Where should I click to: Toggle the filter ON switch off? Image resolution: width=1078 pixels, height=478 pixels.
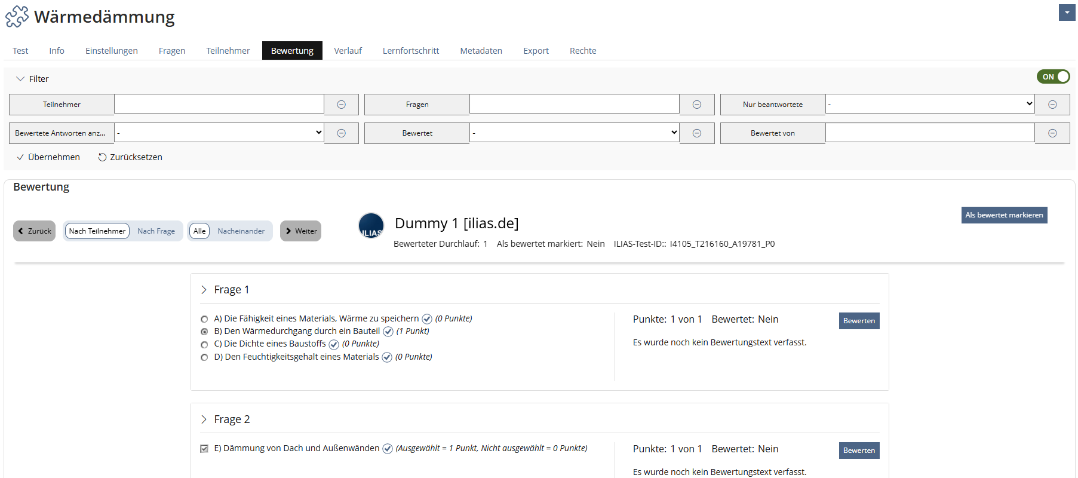click(x=1053, y=76)
